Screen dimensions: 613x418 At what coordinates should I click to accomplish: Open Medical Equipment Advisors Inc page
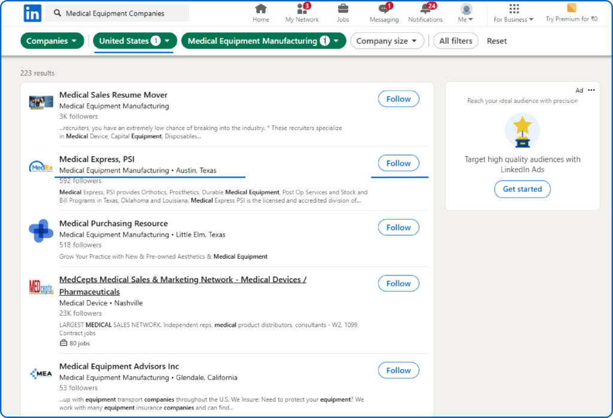[119, 366]
